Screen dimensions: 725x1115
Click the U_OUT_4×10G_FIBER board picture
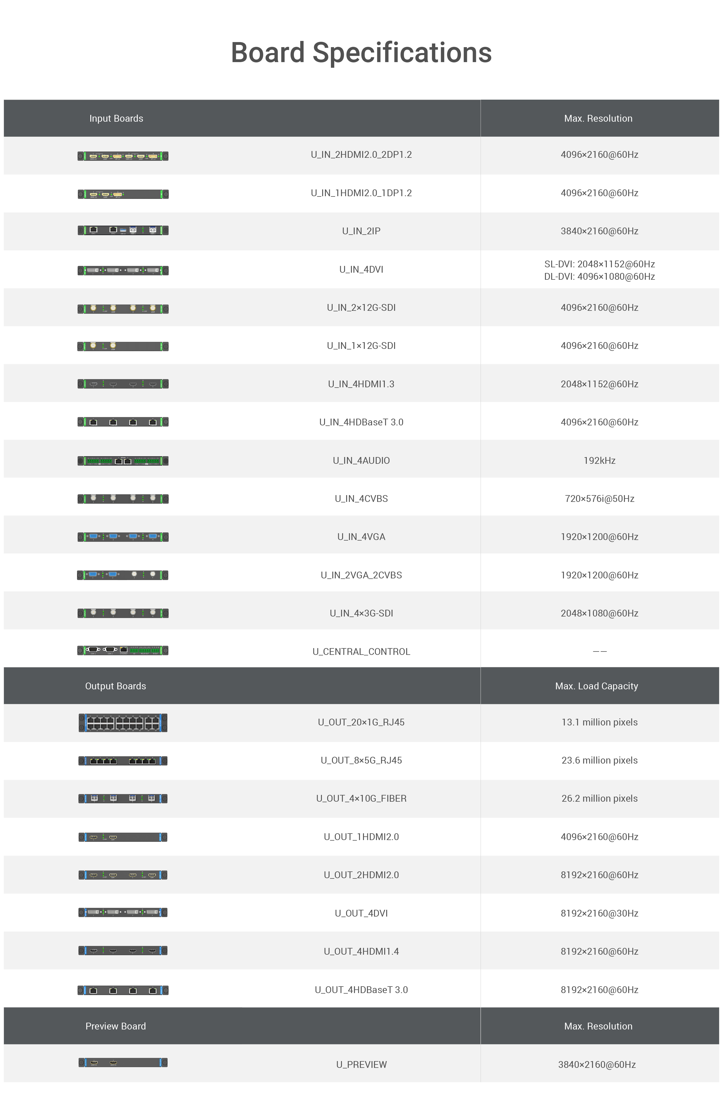pos(123,798)
